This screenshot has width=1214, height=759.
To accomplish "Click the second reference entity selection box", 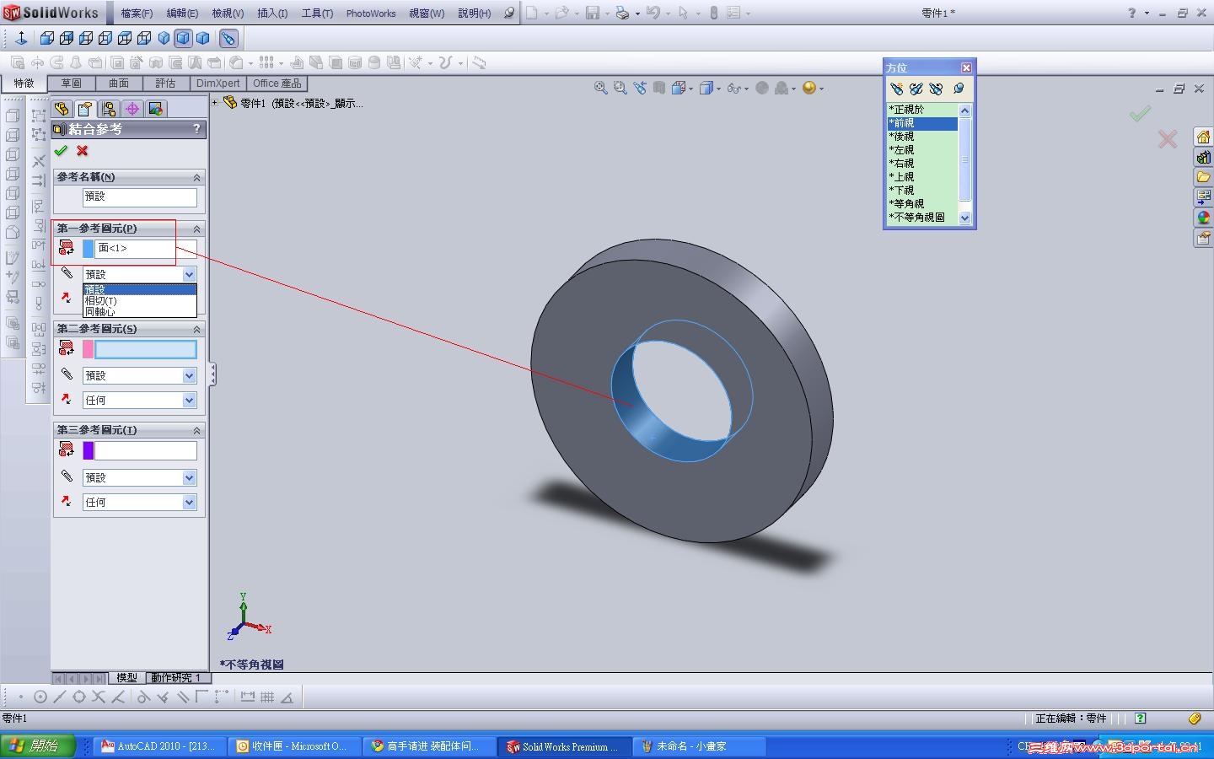I will click(146, 349).
